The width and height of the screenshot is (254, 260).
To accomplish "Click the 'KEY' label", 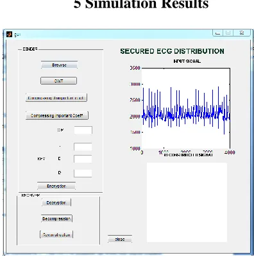I will 41,159.
